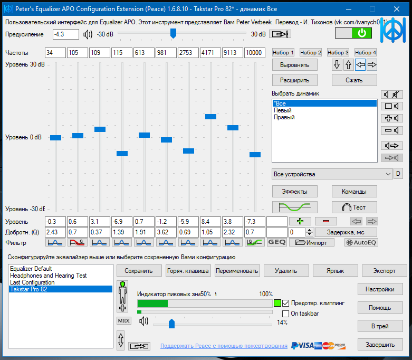Open the All devices dropdown

332,174
